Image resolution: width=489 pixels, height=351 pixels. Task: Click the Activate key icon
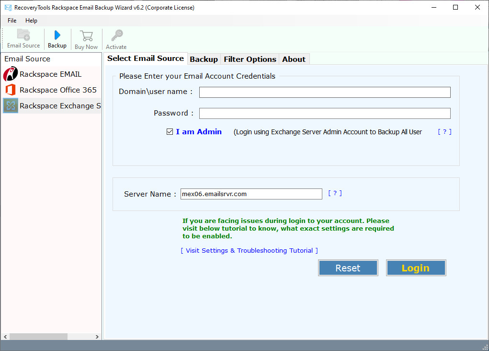[x=117, y=35]
